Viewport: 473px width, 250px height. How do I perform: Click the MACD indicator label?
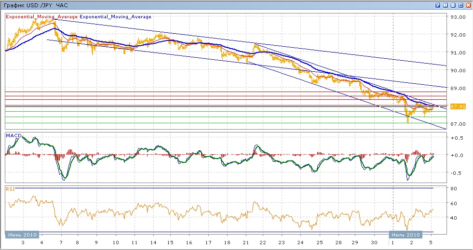(x=12, y=136)
